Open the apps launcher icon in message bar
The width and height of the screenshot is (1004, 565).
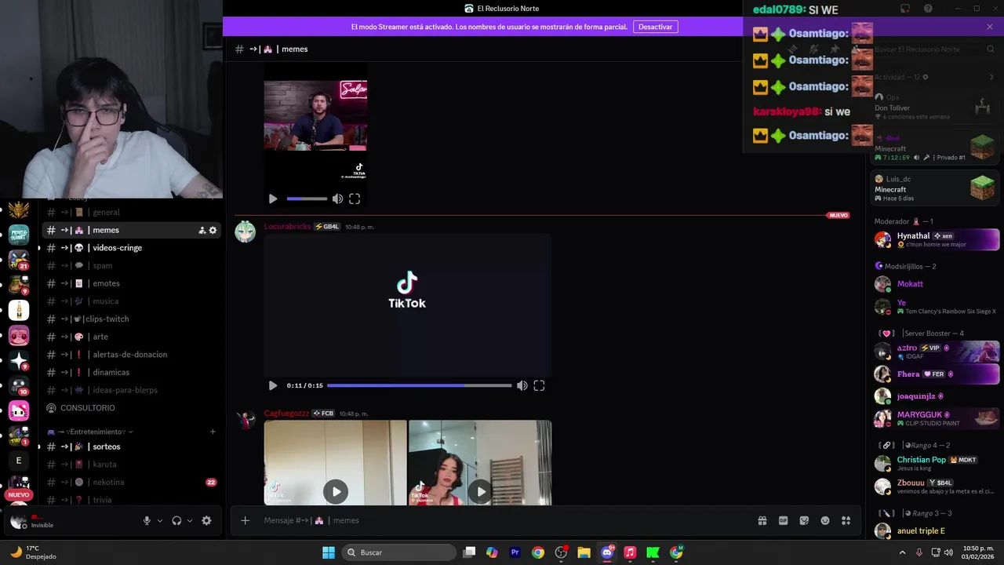(x=846, y=520)
